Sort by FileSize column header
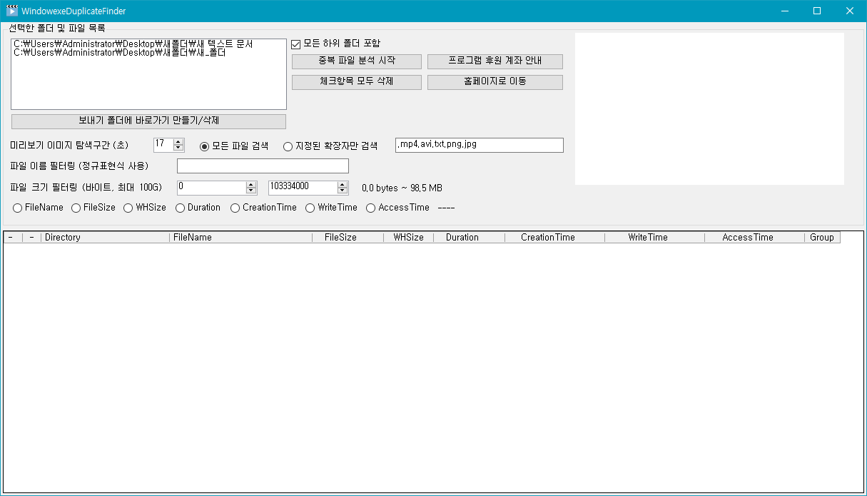Image resolution: width=867 pixels, height=496 pixels. (348, 237)
